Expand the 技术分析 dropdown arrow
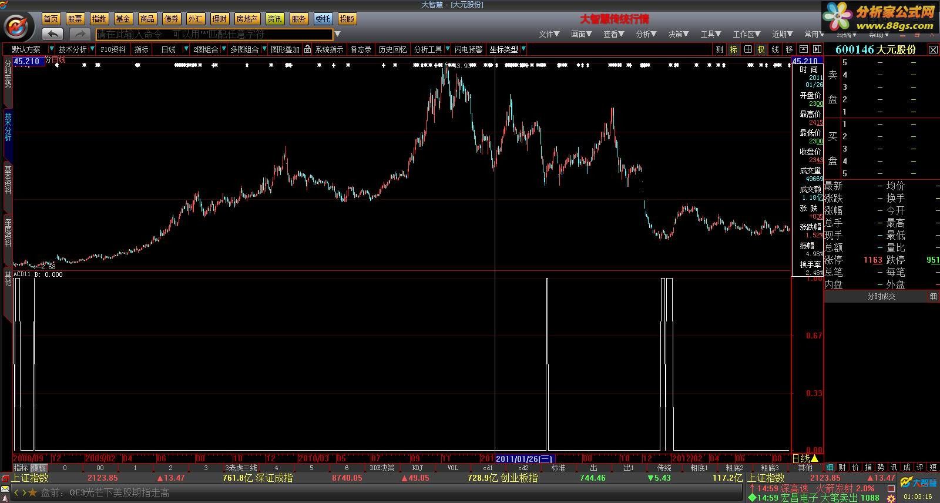The image size is (940, 503). 92,49
